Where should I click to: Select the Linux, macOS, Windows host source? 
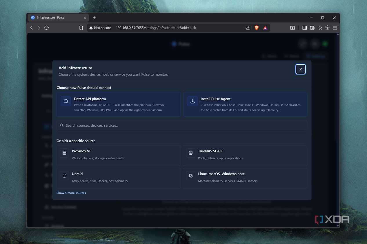click(245, 178)
